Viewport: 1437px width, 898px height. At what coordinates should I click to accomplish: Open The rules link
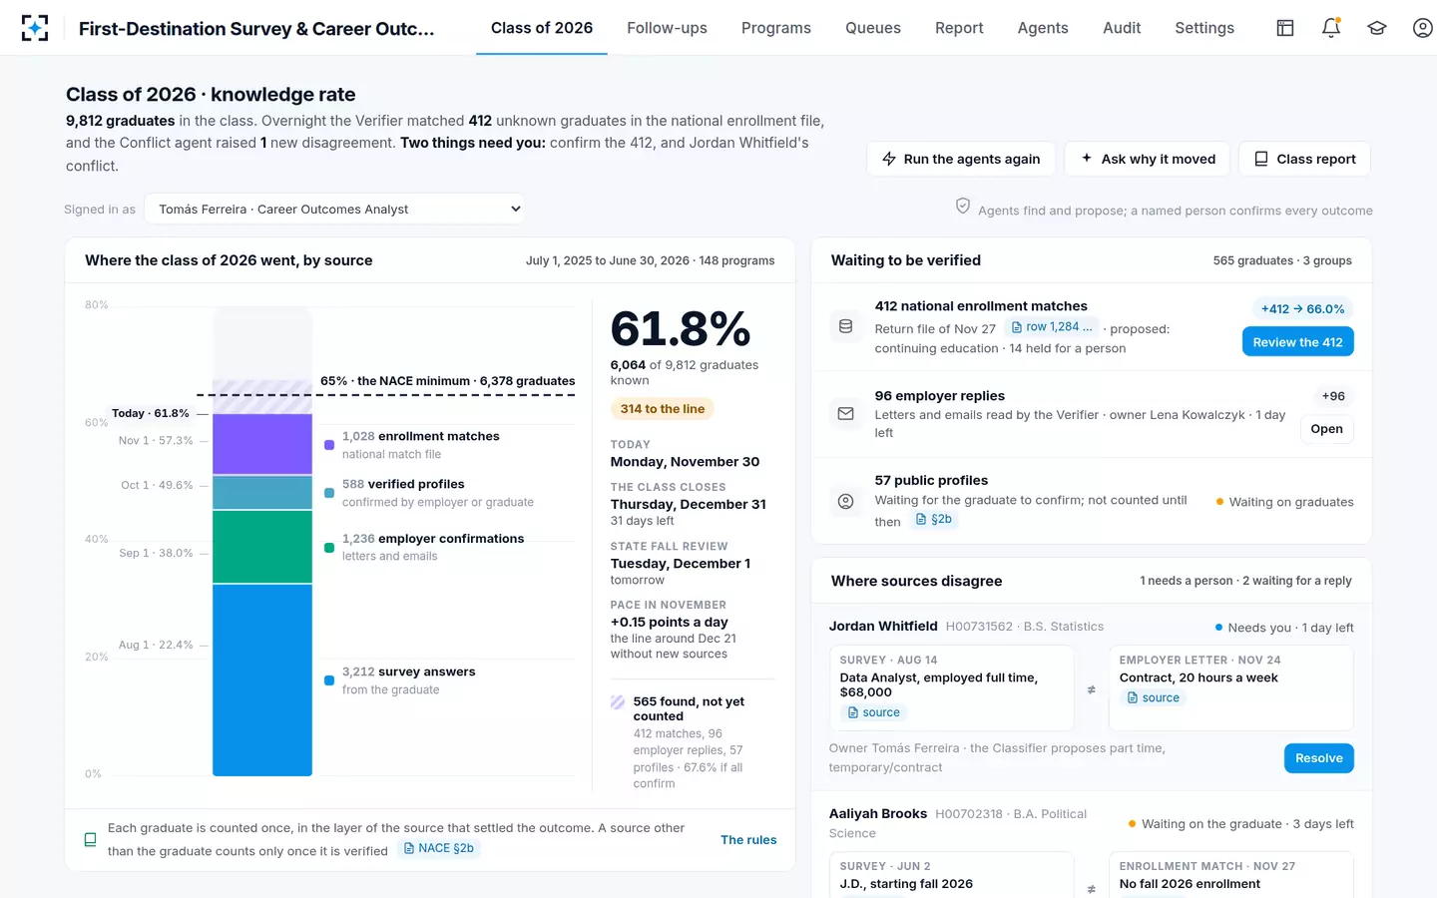click(748, 840)
